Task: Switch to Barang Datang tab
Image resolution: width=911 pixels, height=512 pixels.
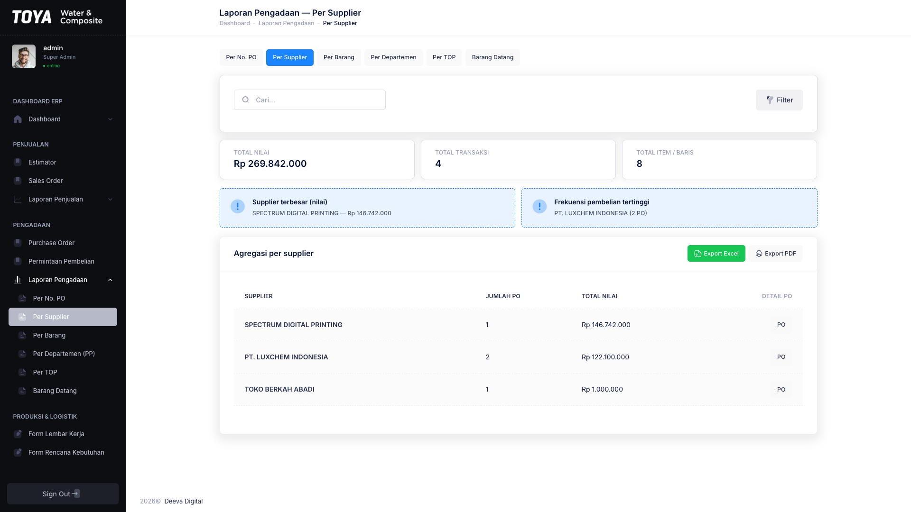Action: (493, 57)
